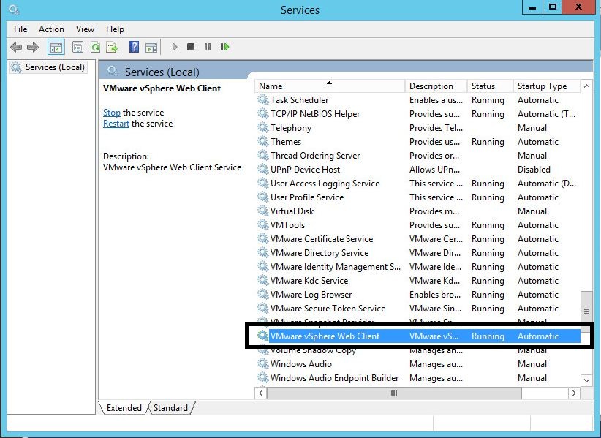Sort services by Startup Type column header

542,86
